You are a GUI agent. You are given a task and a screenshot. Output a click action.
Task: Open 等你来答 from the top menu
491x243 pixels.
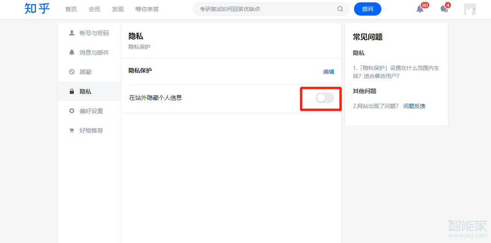pyautogui.click(x=147, y=9)
